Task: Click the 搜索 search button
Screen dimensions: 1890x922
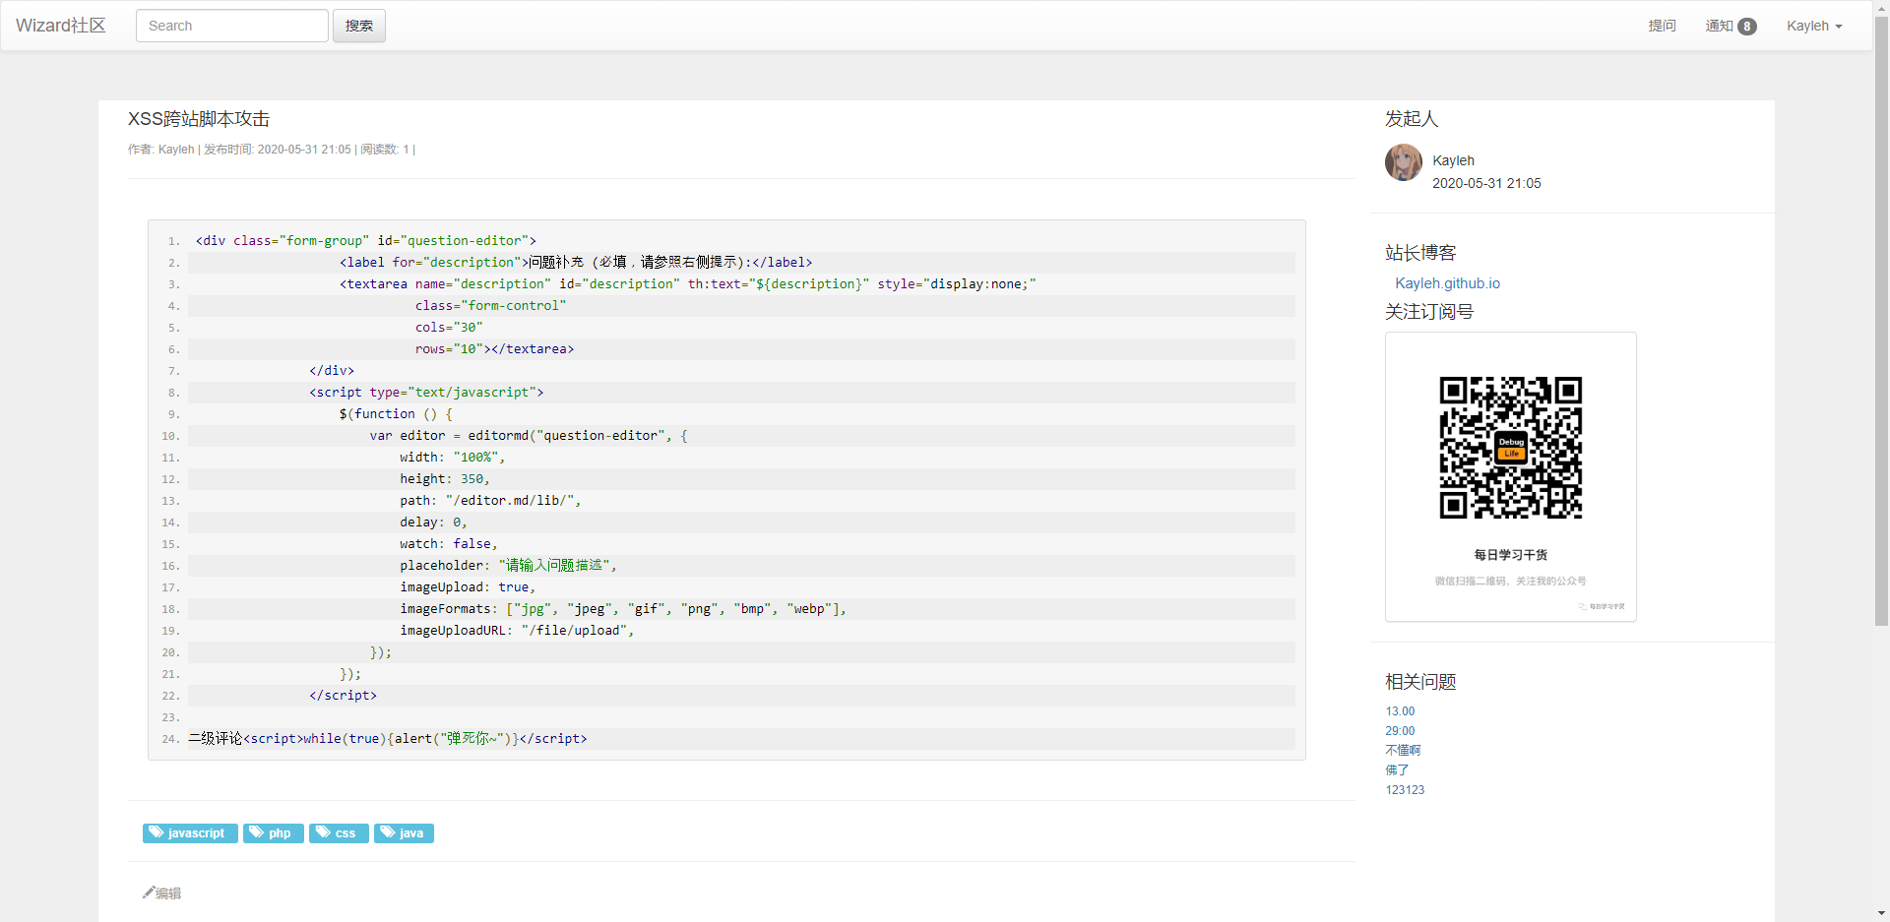Action: 359,26
